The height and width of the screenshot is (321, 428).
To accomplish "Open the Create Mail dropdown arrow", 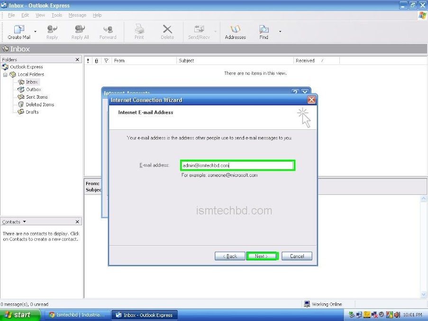I will tap(35, 32).
